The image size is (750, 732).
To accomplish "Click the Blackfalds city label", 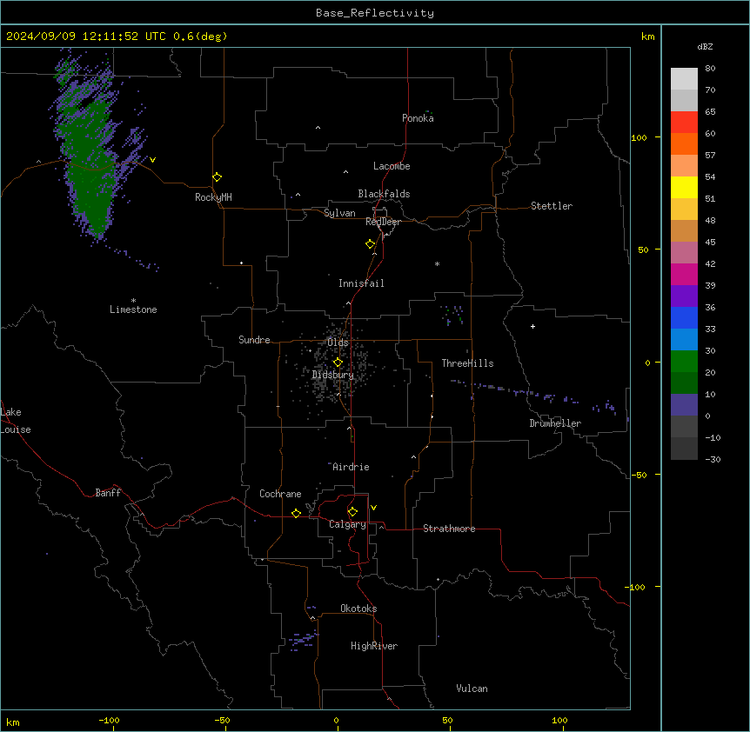I will click(384, 194).
